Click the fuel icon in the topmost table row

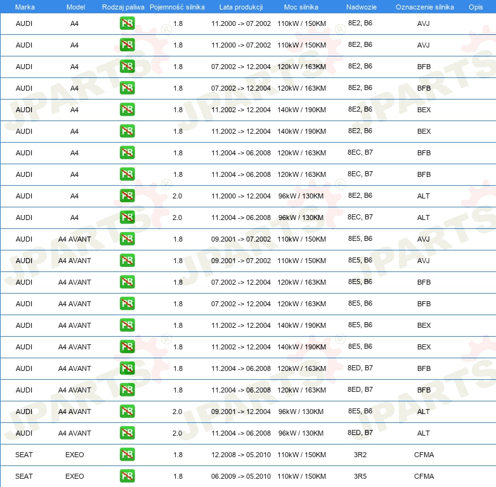pyautogui.click(x=127, y=23)
